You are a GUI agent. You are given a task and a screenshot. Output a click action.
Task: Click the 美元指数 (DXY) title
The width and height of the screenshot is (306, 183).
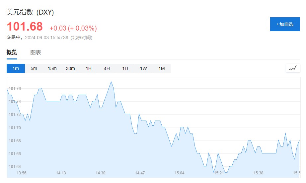click(30, 12)
